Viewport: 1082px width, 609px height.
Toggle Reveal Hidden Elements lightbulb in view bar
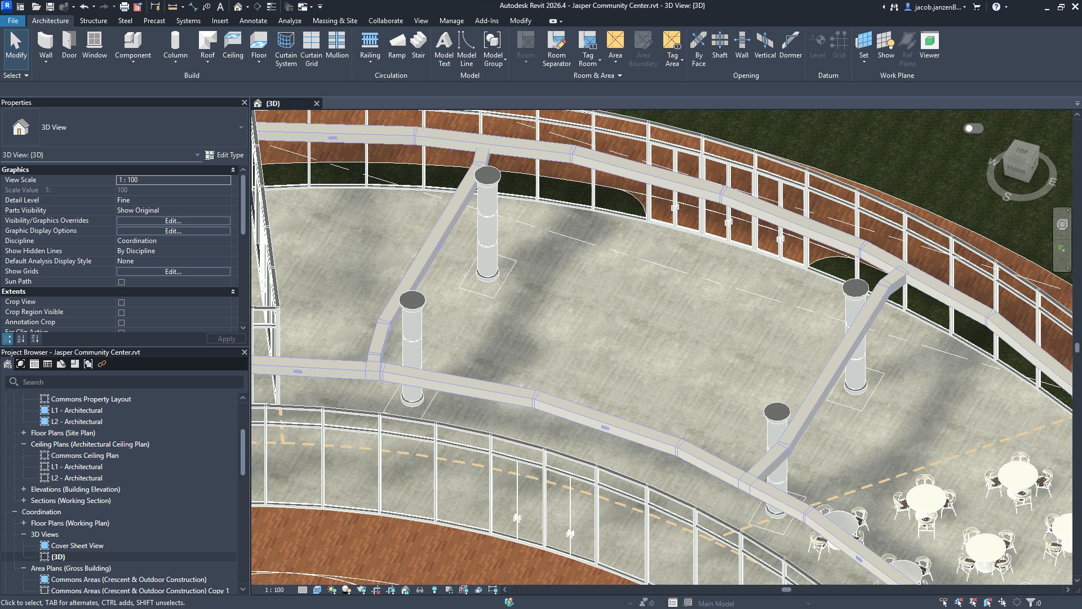point(434,590)
